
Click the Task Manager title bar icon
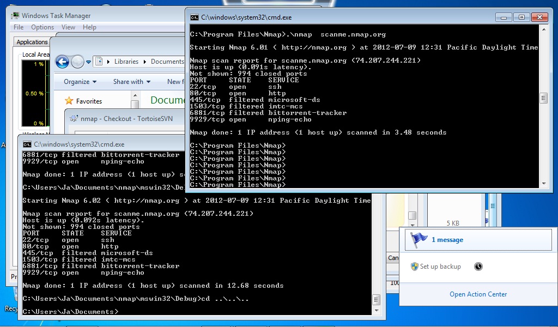(15, 16)
